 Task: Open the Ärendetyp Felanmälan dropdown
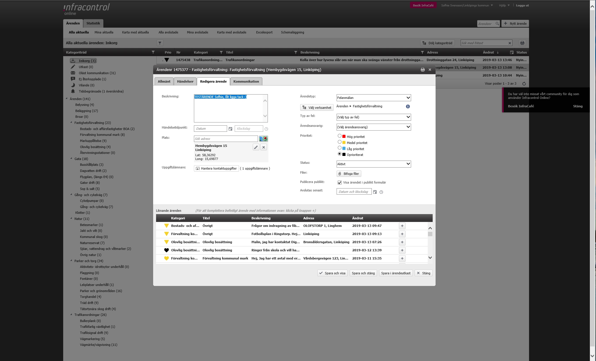(x=374, y=98)
